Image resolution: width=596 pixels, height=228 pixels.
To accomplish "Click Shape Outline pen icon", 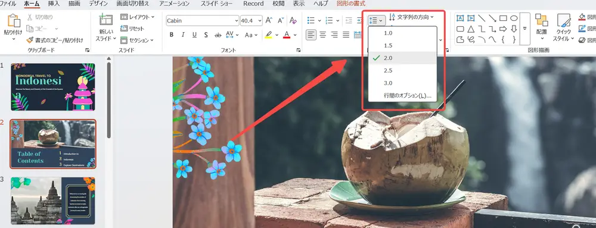I will pos(582,29).
